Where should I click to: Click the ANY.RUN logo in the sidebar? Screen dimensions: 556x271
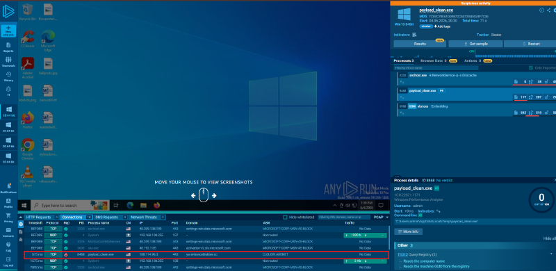click(x=8, y=12)
